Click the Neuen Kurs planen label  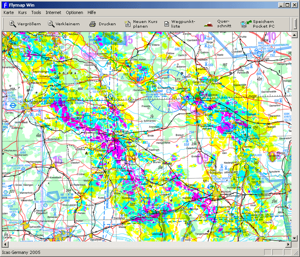coord(145,24)
